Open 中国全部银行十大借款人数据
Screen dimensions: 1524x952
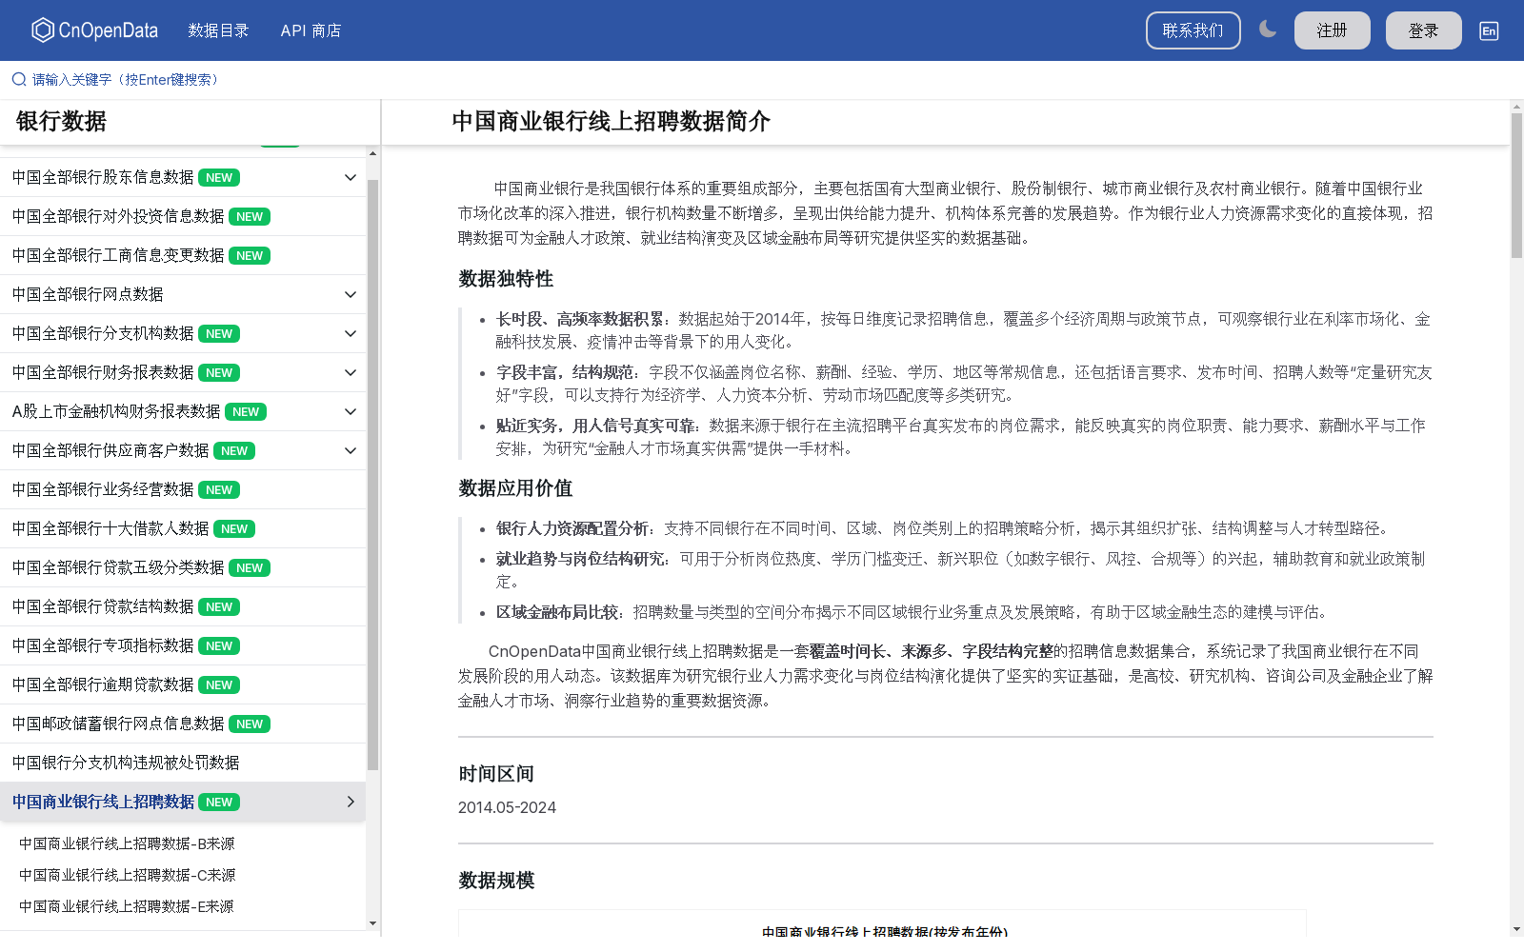pos(183,528)
